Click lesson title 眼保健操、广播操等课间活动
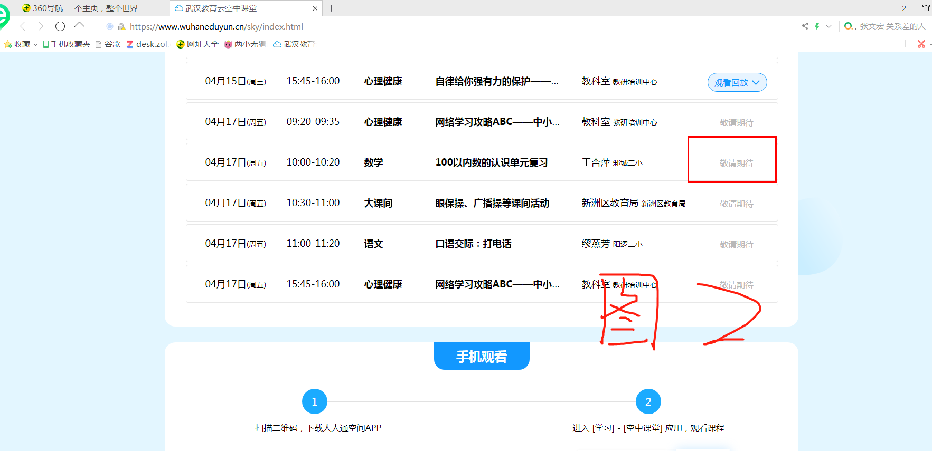Screen dimensions: 932x451 492,203
